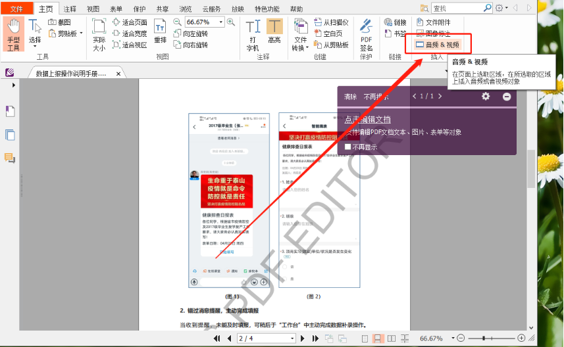
Task: Click the zoom slider in the status bar
Action: (x=484, y=338)
